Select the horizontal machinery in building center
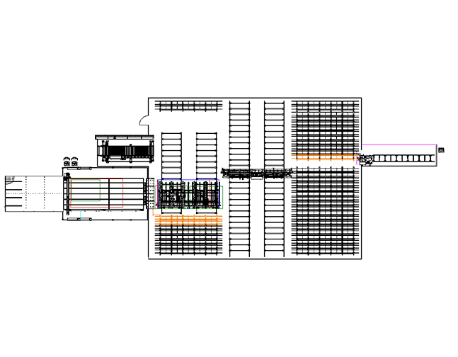The width and height of the screenshot is (458, 357). coord(256,172)
